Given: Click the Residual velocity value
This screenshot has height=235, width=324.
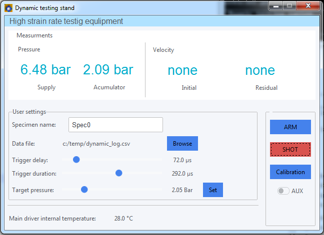Looking at the screenshot, I should [260, 70].
